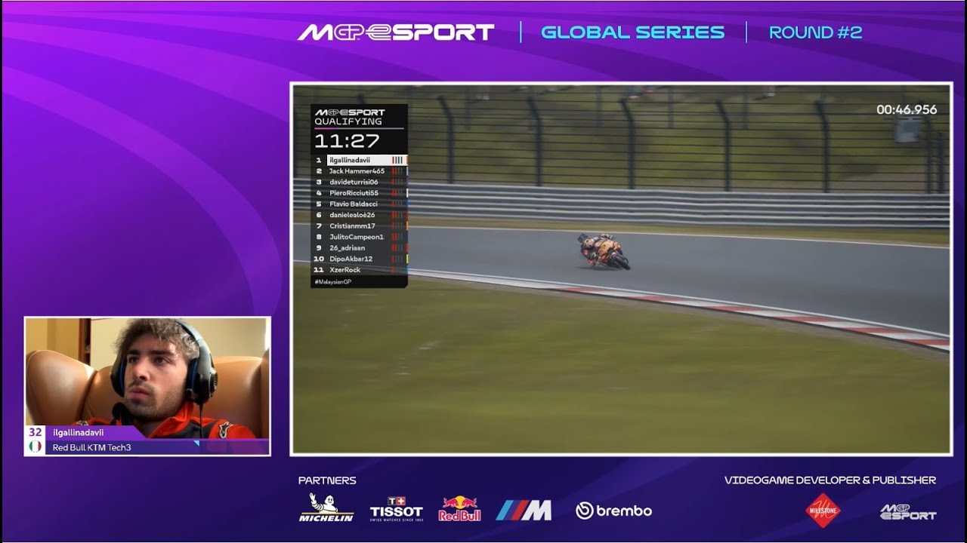Click the VIDEOGAME DEVELOPER & PUBLISHER heading
Screen dimensions: 967x543
coord(830,480)
